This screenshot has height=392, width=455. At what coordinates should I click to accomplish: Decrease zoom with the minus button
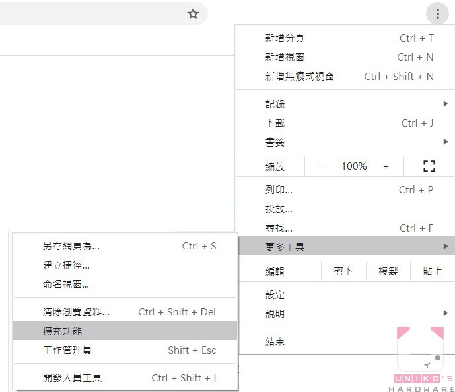tap(322, 166)
